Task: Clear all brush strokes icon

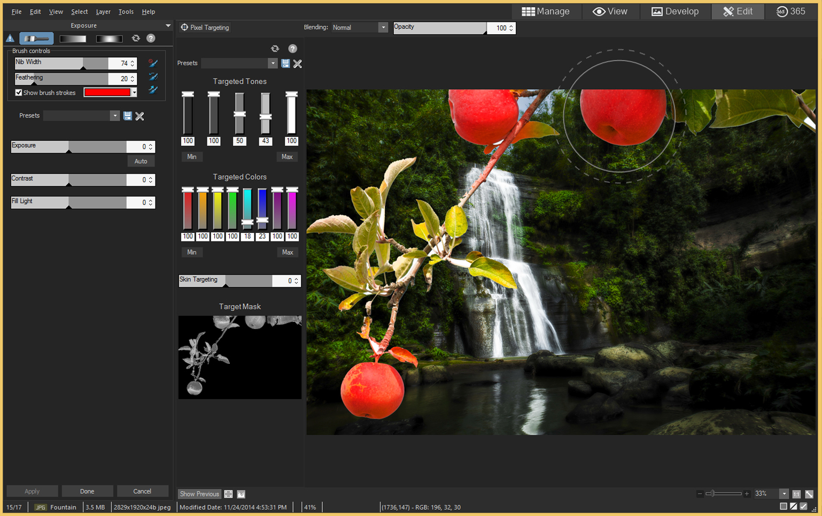Action: pyautogui.click(x=153, y=63)
